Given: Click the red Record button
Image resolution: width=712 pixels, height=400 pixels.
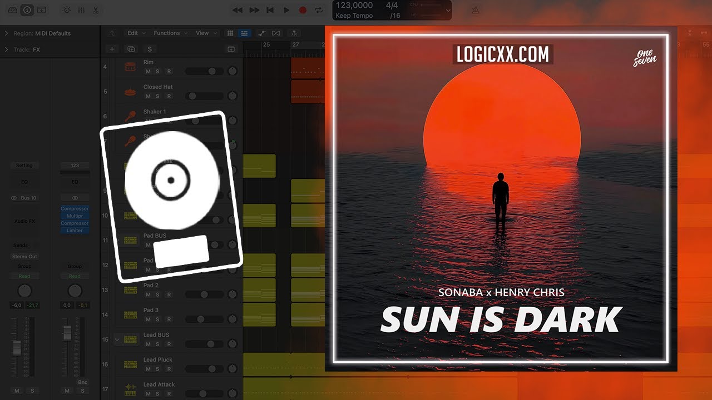Looking at the screenshot, I should tap(303, 10).
